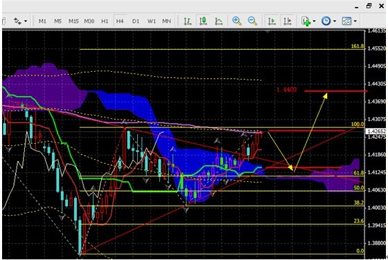Switch chart to D1 daily timeframe
This screenshot has height=260, width=388.
pos(136,21)
